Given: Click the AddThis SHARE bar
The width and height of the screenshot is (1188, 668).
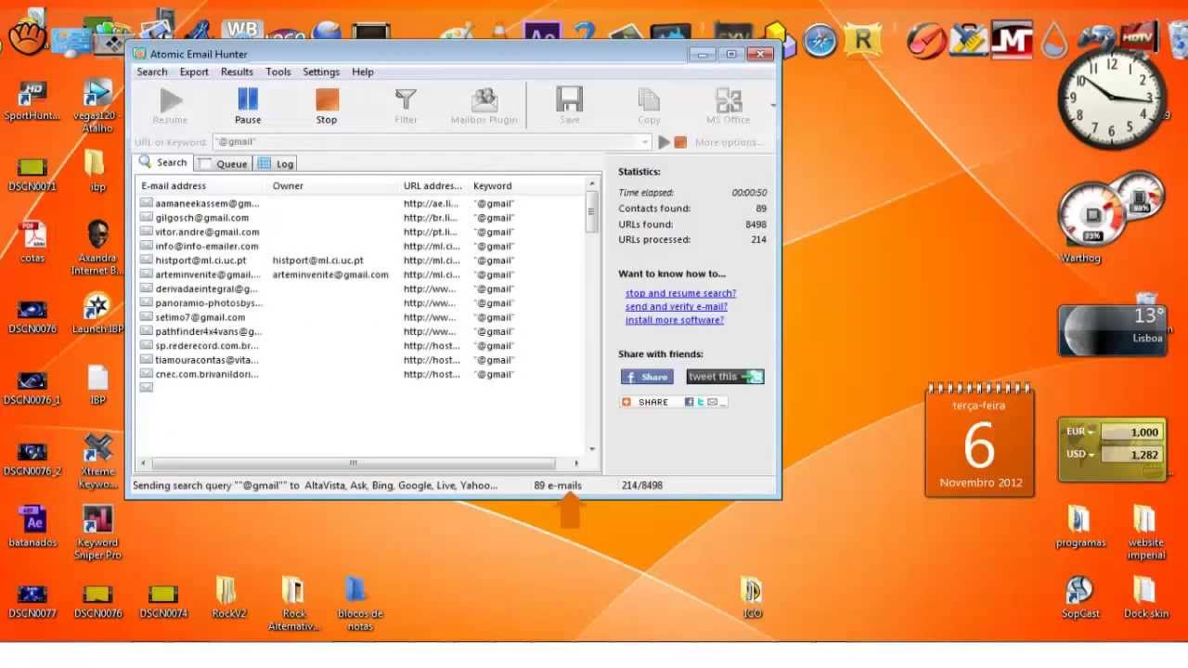Looking at the screenshot, I should (x=673, y=402).
